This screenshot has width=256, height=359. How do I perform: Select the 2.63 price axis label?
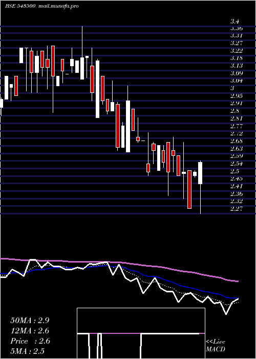pyautogui.click(x=237, y=149)
